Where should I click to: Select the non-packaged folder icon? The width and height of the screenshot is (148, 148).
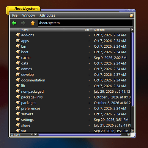click(x=18, y=91)
